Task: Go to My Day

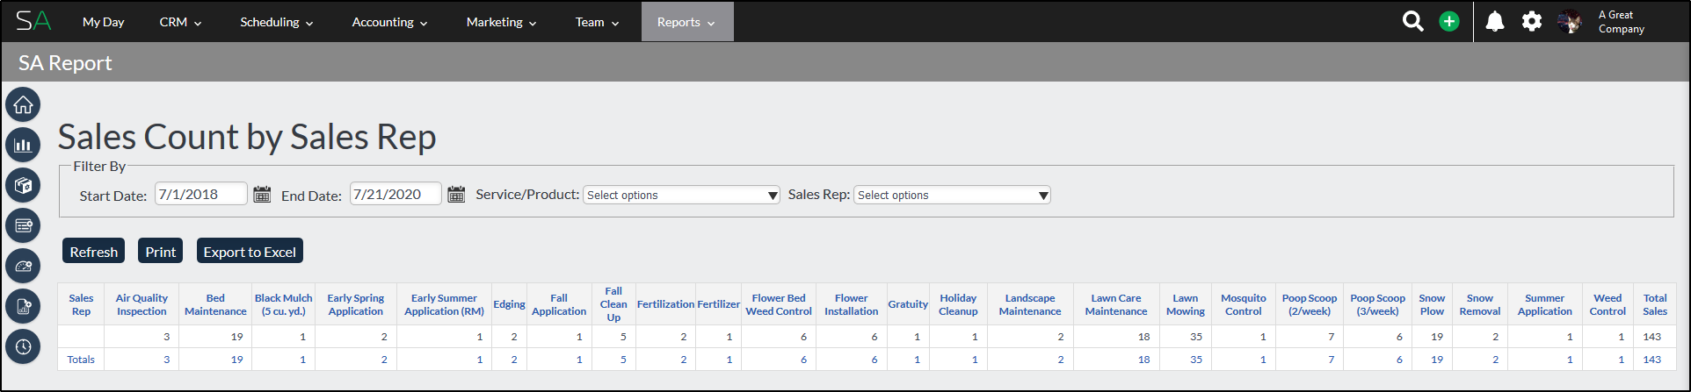Action: pos(103,22)
